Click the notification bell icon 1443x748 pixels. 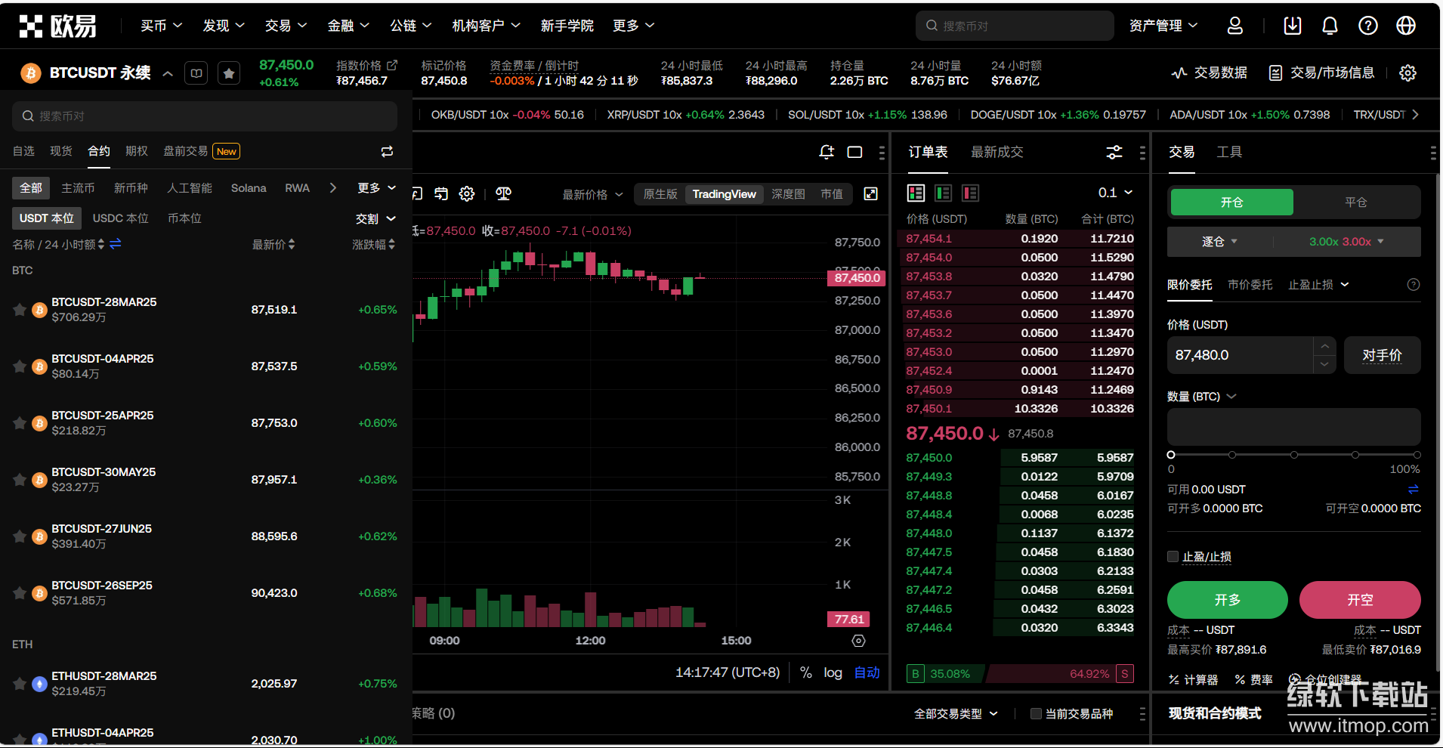1330,26
